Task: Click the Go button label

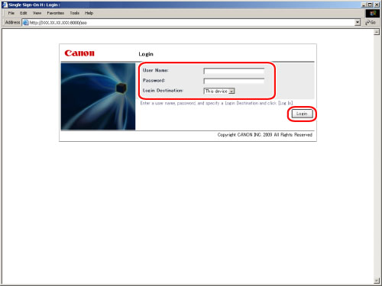Action: [x=373, y=23]
